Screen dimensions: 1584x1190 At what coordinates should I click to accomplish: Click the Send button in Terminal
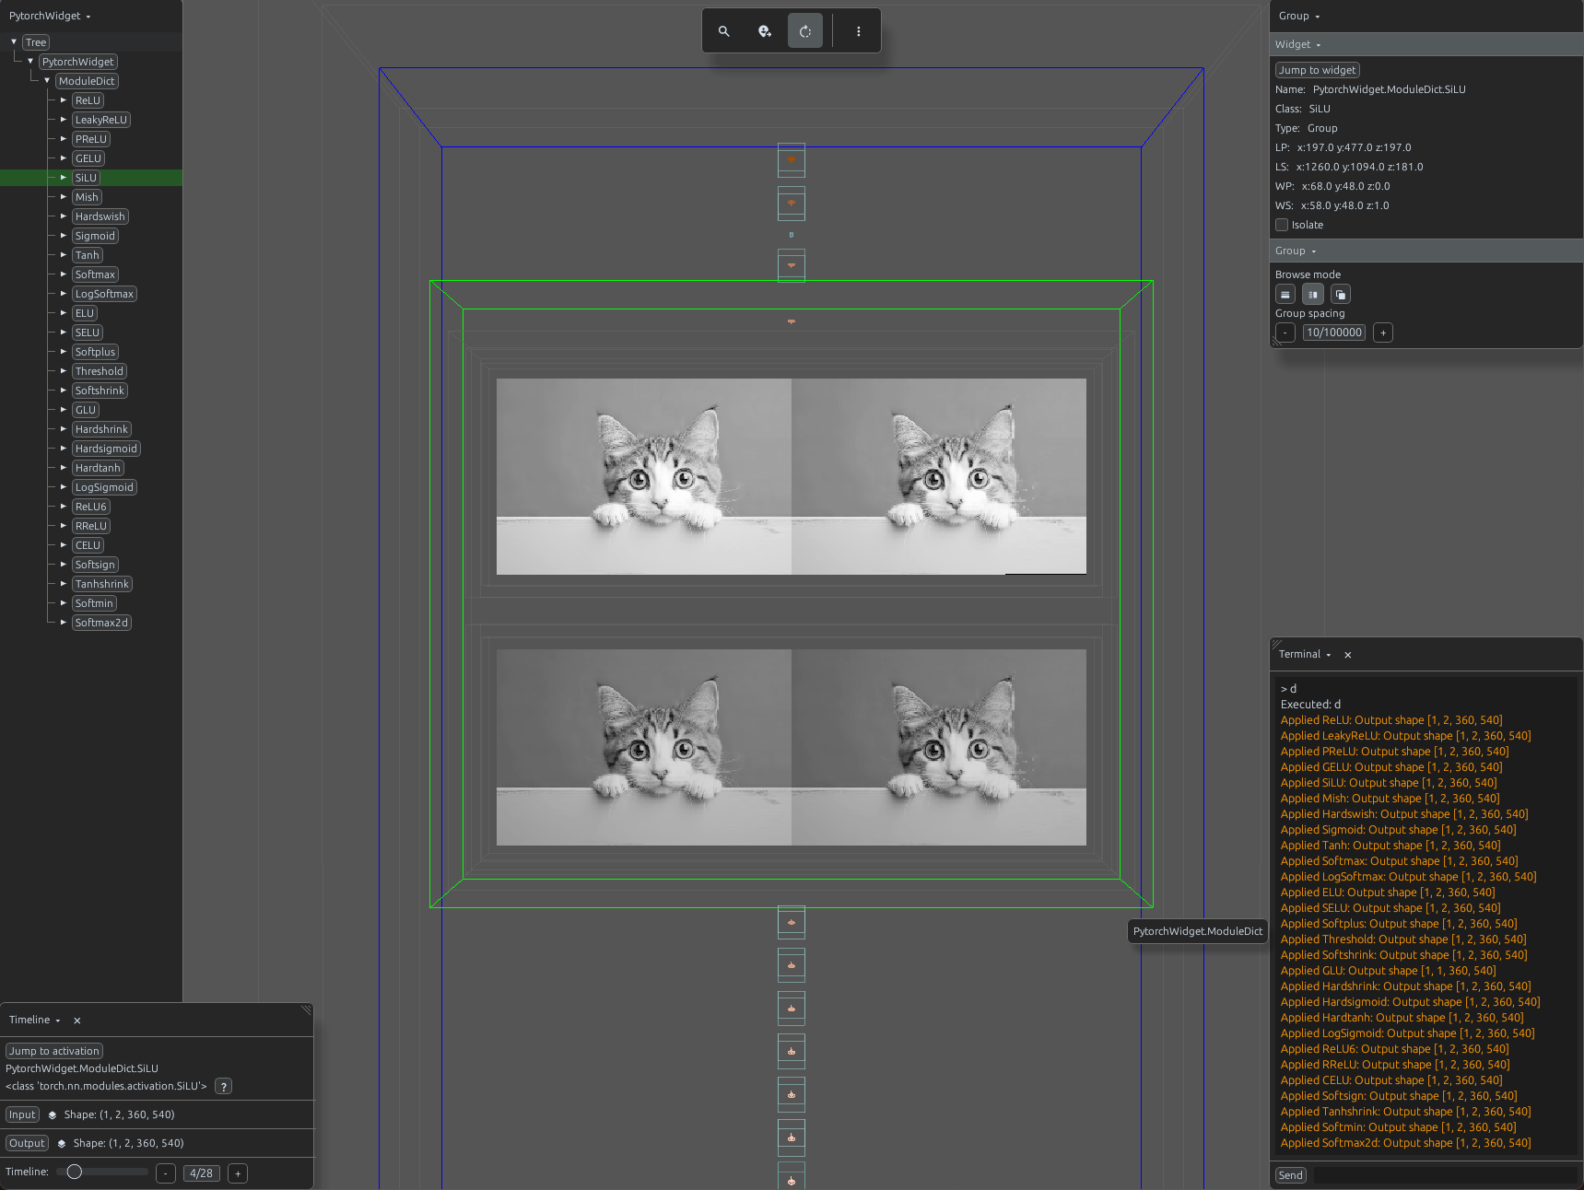coord(1291,1175)
